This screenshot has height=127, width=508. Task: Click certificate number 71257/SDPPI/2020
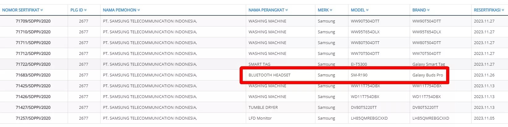pos(33,118)
